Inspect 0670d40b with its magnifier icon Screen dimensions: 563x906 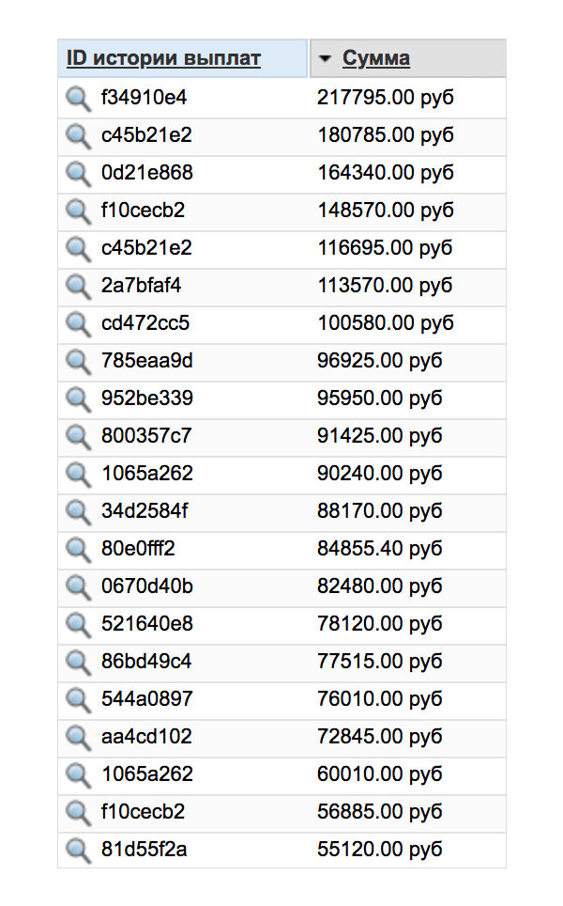pyautogui.click(x=77, y=586)
